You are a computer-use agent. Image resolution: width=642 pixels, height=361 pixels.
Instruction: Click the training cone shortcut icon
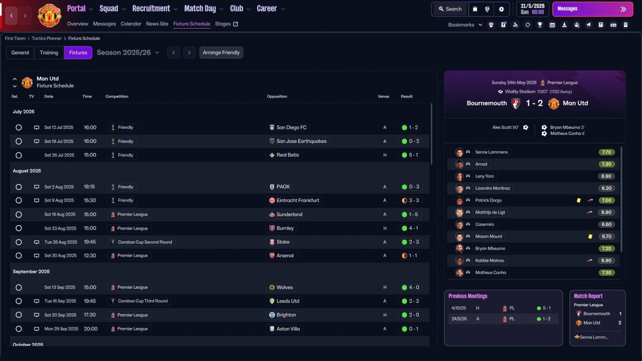pyautogui.click(x=564, y=25)
